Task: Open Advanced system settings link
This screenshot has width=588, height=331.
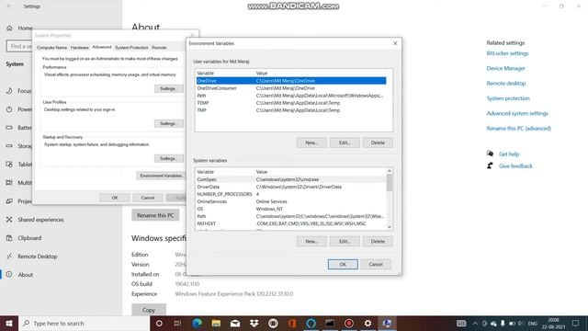Action: tap(517, 113)
